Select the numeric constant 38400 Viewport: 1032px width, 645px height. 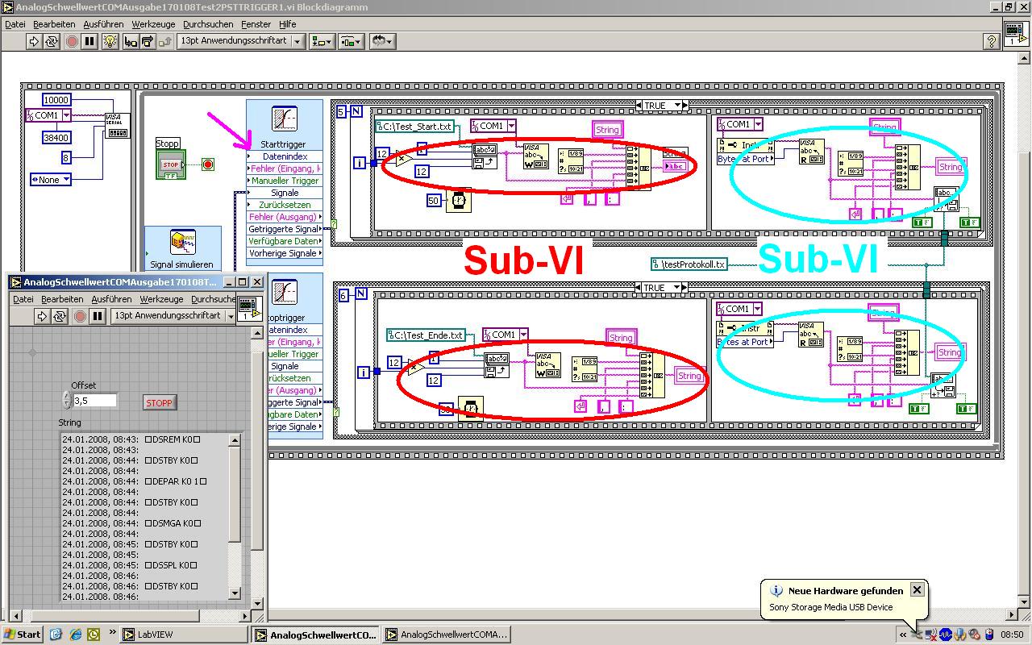click(56, 138)
